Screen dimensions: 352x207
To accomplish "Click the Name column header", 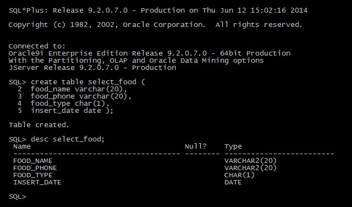I will 22,146.
